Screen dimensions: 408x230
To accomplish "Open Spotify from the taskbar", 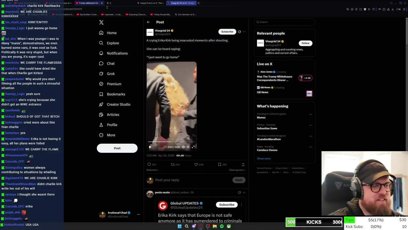I will [x=222, y=226].
